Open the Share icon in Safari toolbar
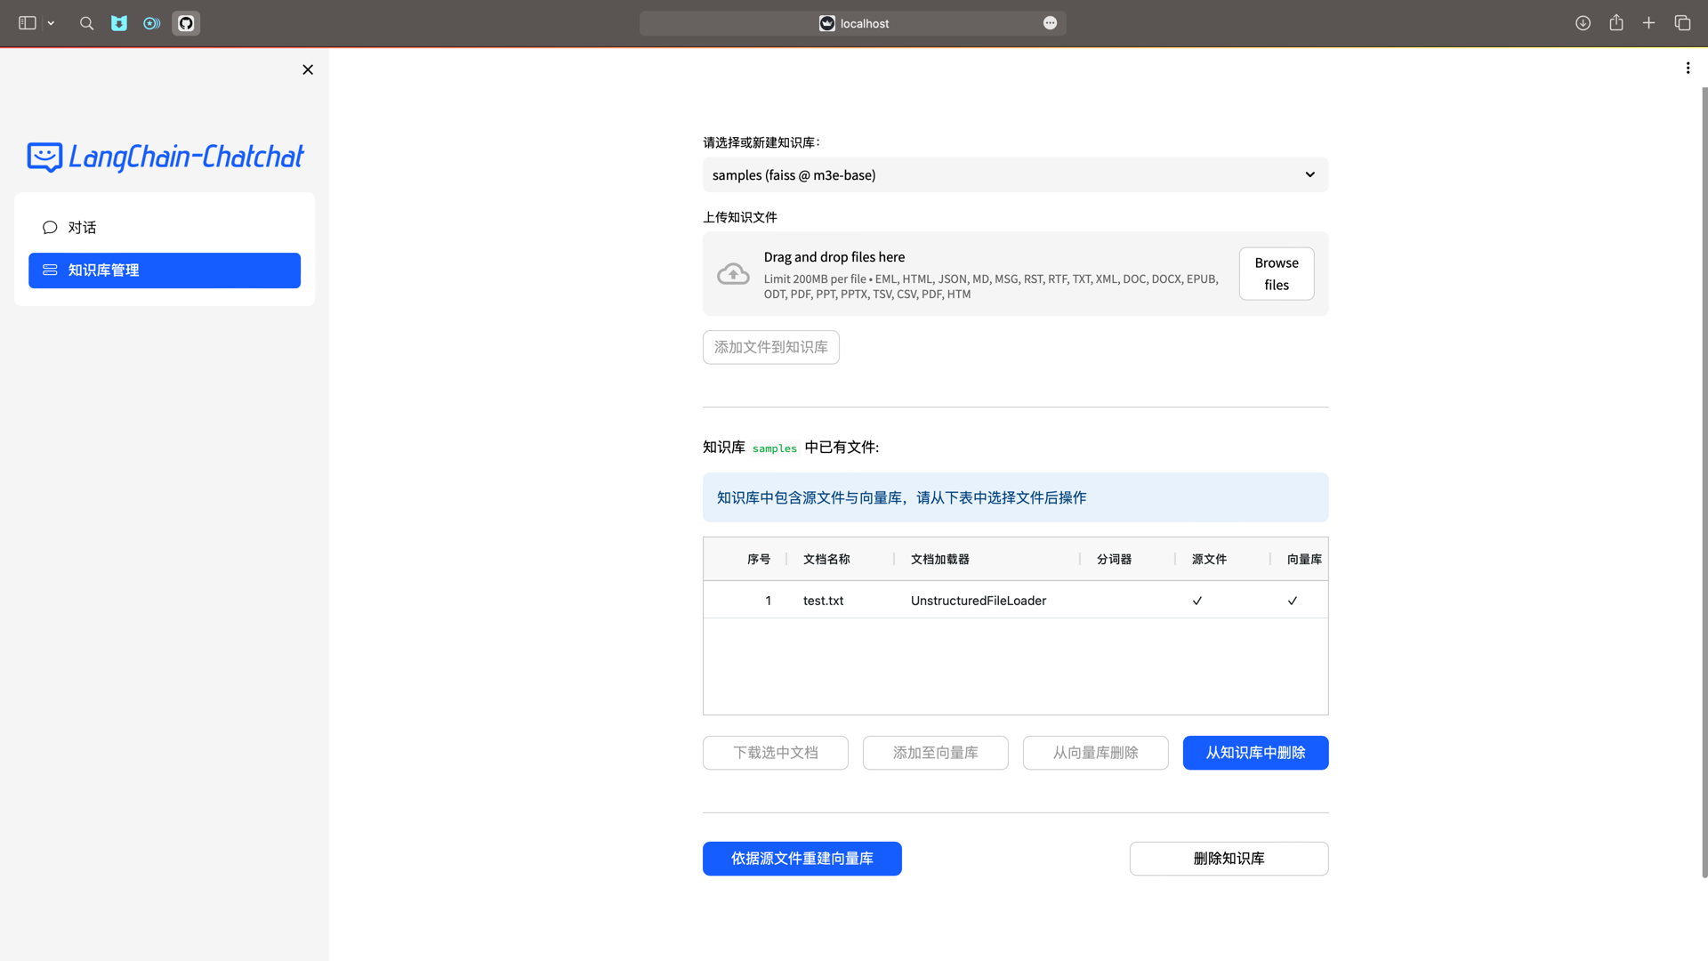 pyautogui.click(x=1616, y=23)
